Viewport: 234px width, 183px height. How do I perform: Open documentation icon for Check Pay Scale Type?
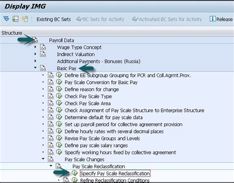pos(51,96)
